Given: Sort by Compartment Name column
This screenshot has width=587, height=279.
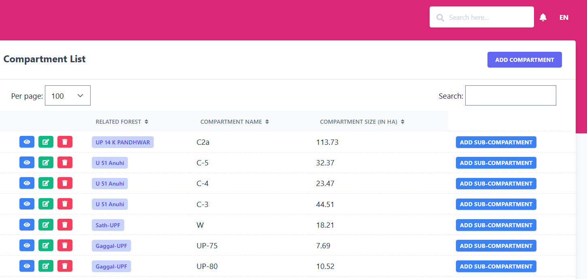Looking at the screenshot, I should (x=235, y=121).
